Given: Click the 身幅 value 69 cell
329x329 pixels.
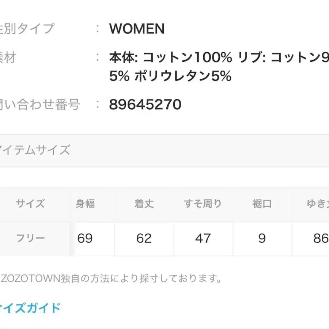Looking at the screenshot, I should tap(85, 238).
